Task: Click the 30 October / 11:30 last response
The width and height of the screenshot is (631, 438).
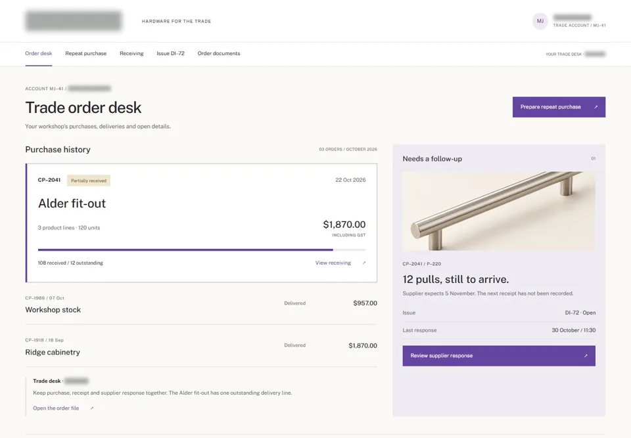Action: 573,330
